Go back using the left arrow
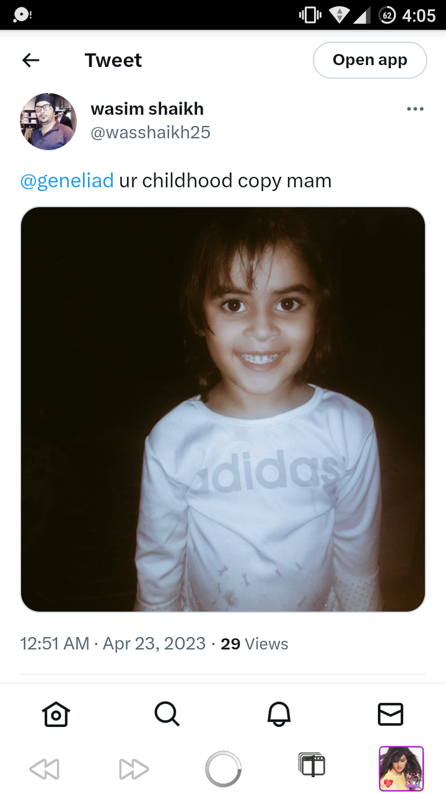The height and width of the screenshot is (794, 446). (x=30, y=60)
